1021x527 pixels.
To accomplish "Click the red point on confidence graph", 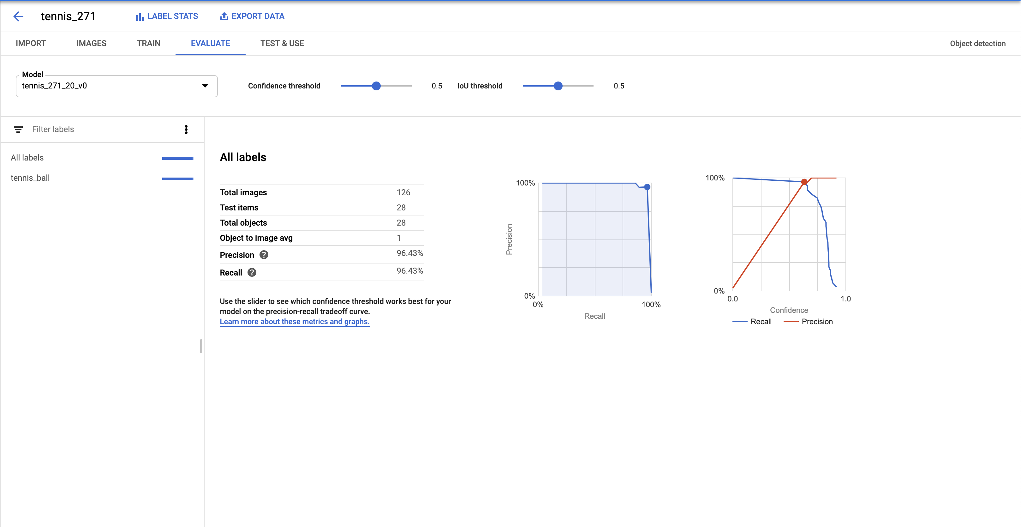I will 804,182.
